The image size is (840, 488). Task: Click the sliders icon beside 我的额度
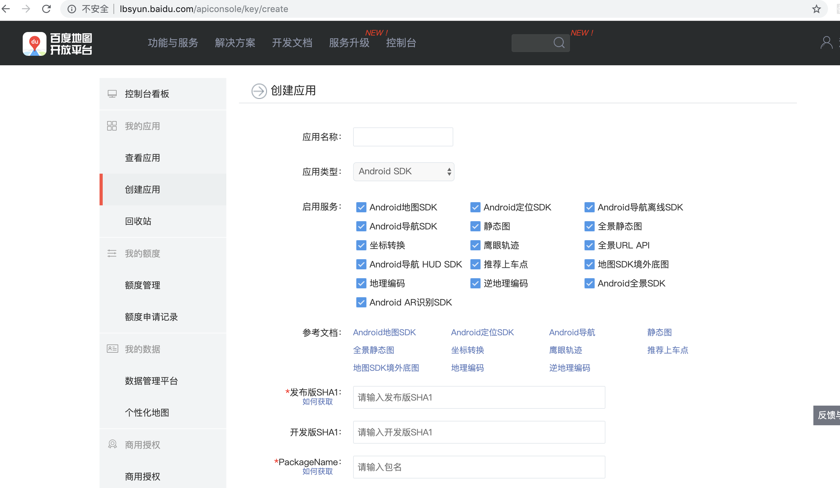click(112, 253)
